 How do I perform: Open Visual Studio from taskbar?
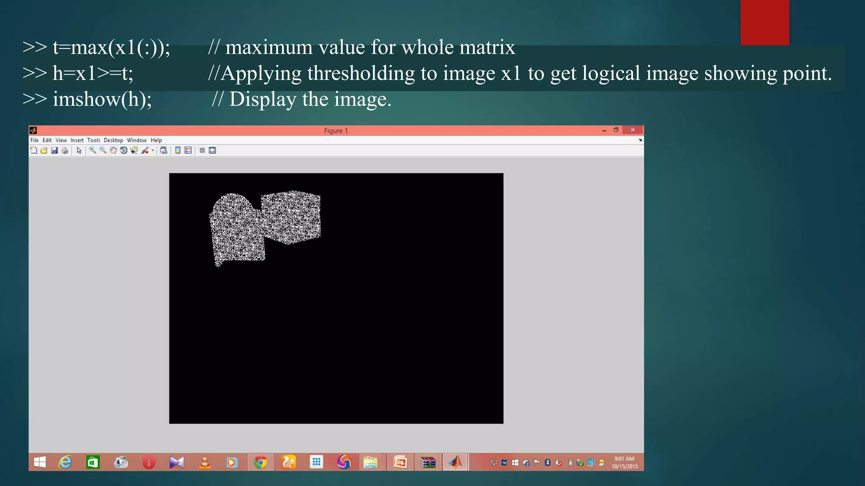[177, 462]
